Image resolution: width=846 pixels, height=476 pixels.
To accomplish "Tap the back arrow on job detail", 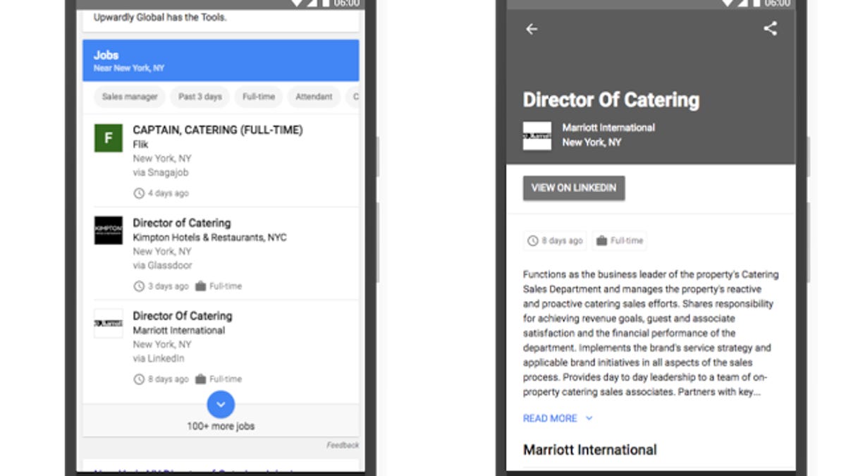I will click(x=532, y=29).
